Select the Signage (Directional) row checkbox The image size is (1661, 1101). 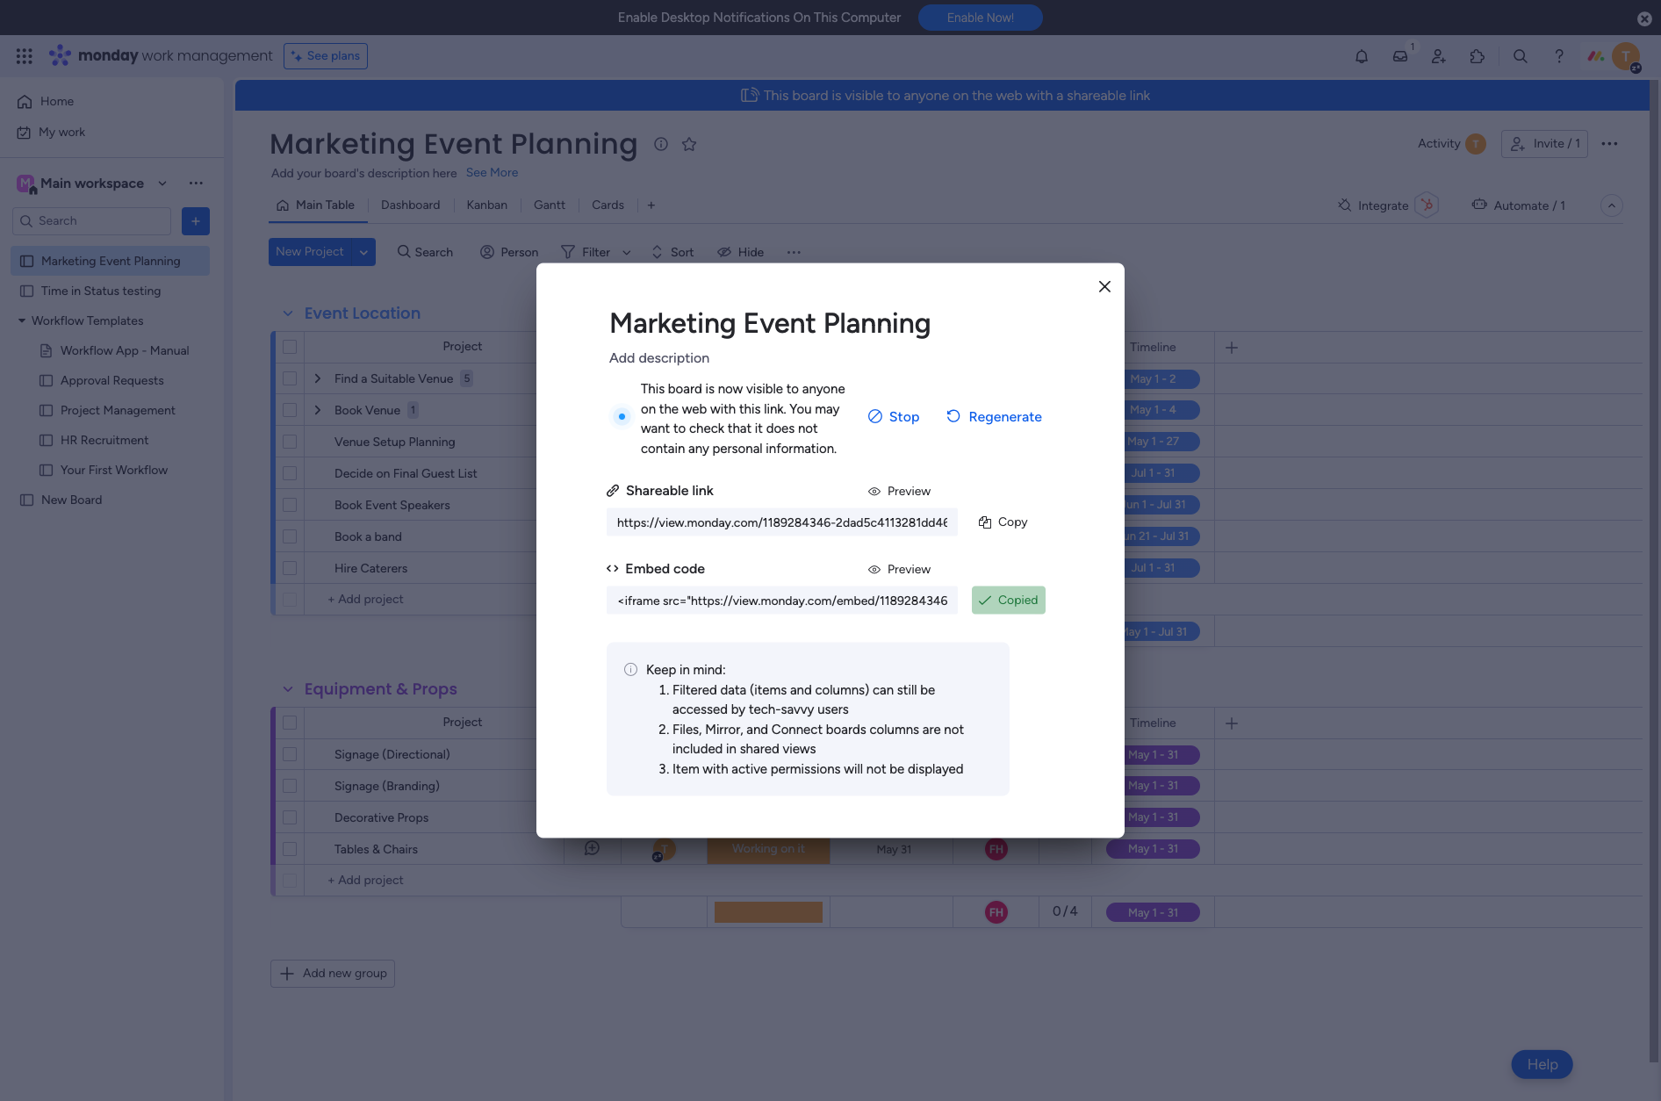(290, 754)
